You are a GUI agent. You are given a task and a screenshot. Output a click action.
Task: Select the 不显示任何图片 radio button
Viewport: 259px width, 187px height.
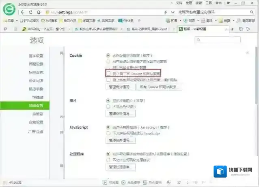click(x=108, y=106)
